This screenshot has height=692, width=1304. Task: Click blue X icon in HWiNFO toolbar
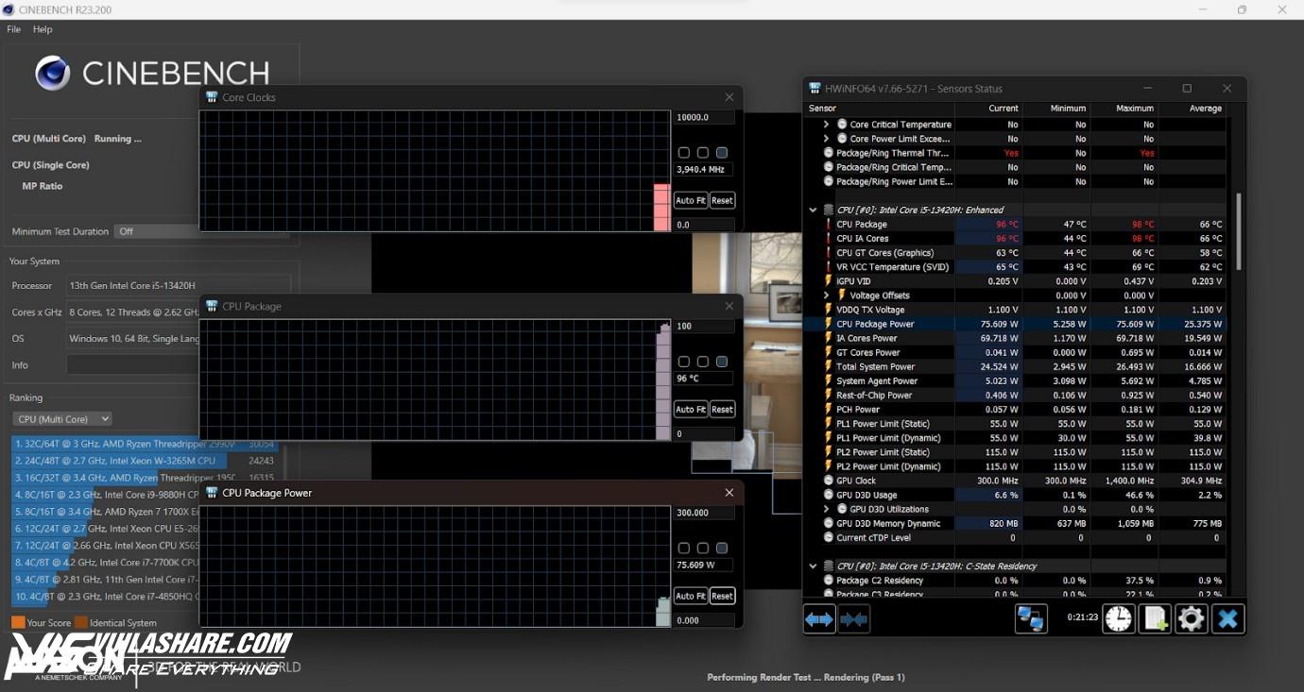1227,619
